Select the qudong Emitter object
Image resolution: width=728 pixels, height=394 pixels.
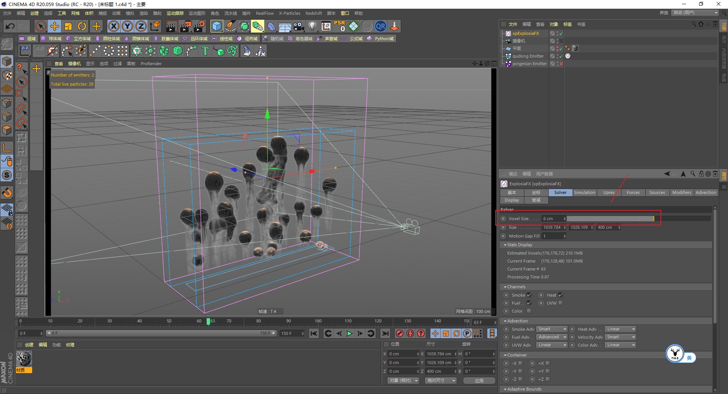(528, 56)
